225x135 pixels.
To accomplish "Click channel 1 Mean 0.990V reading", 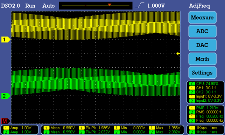I will tap(59, 128).
